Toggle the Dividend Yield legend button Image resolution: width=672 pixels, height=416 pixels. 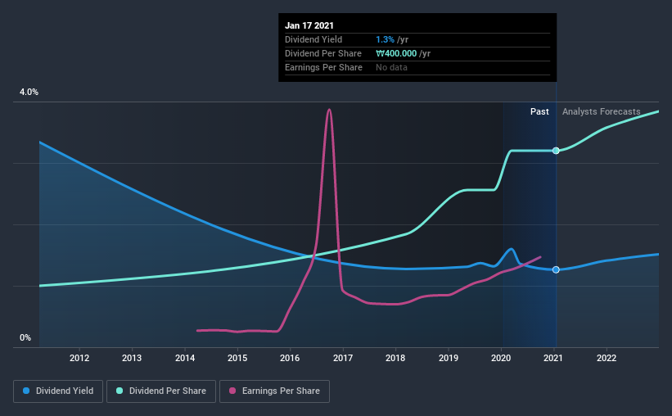pos(58,391)
